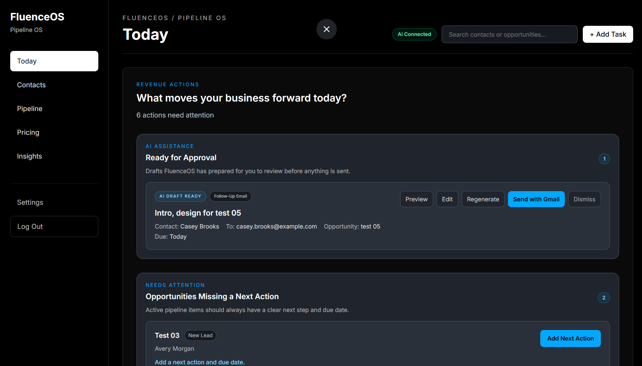Click the 'Avery Morgan' contact name

(x=174, y=349)
